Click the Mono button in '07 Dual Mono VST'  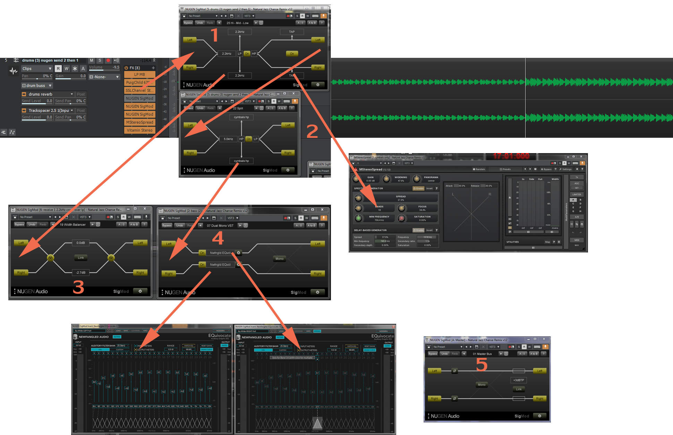point(280,259)
